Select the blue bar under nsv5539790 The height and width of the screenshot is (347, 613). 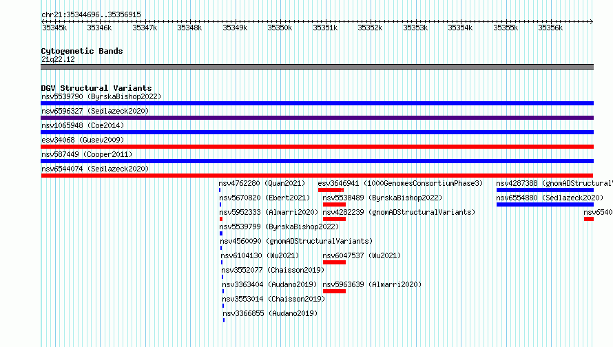tap(317, 103)
